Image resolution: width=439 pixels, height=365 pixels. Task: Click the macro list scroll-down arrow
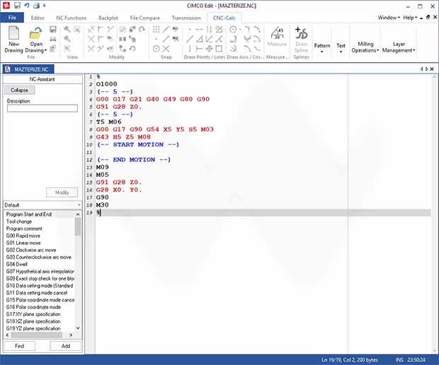(78, 328)
